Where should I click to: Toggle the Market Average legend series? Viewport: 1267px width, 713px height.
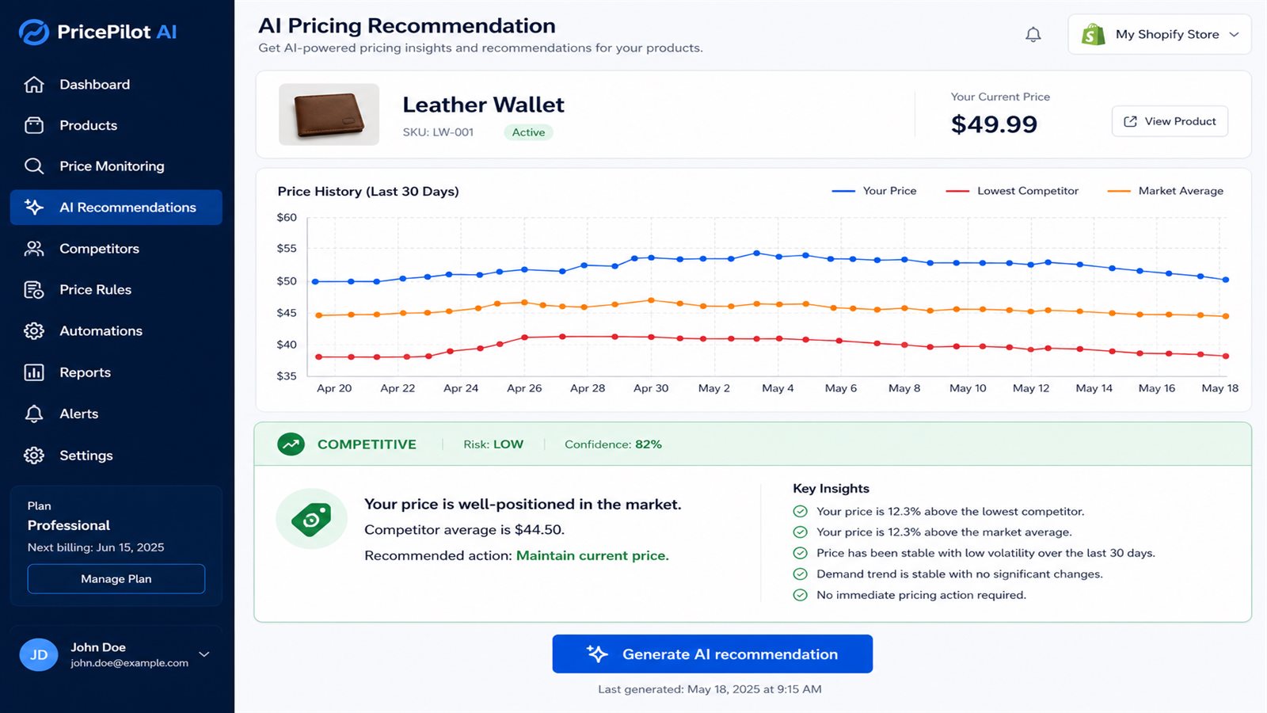pos(1165,191)
